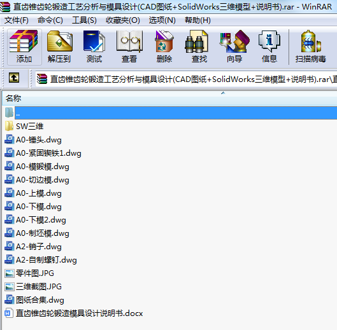Click the Word icon of 直齿锥齿轮锻造模具设计说明书.docx
337x330 pixels.
click(x=9, y=313)
